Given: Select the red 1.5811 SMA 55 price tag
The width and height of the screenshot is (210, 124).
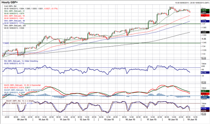Looking at the screenshot, I should click(205, 16).
